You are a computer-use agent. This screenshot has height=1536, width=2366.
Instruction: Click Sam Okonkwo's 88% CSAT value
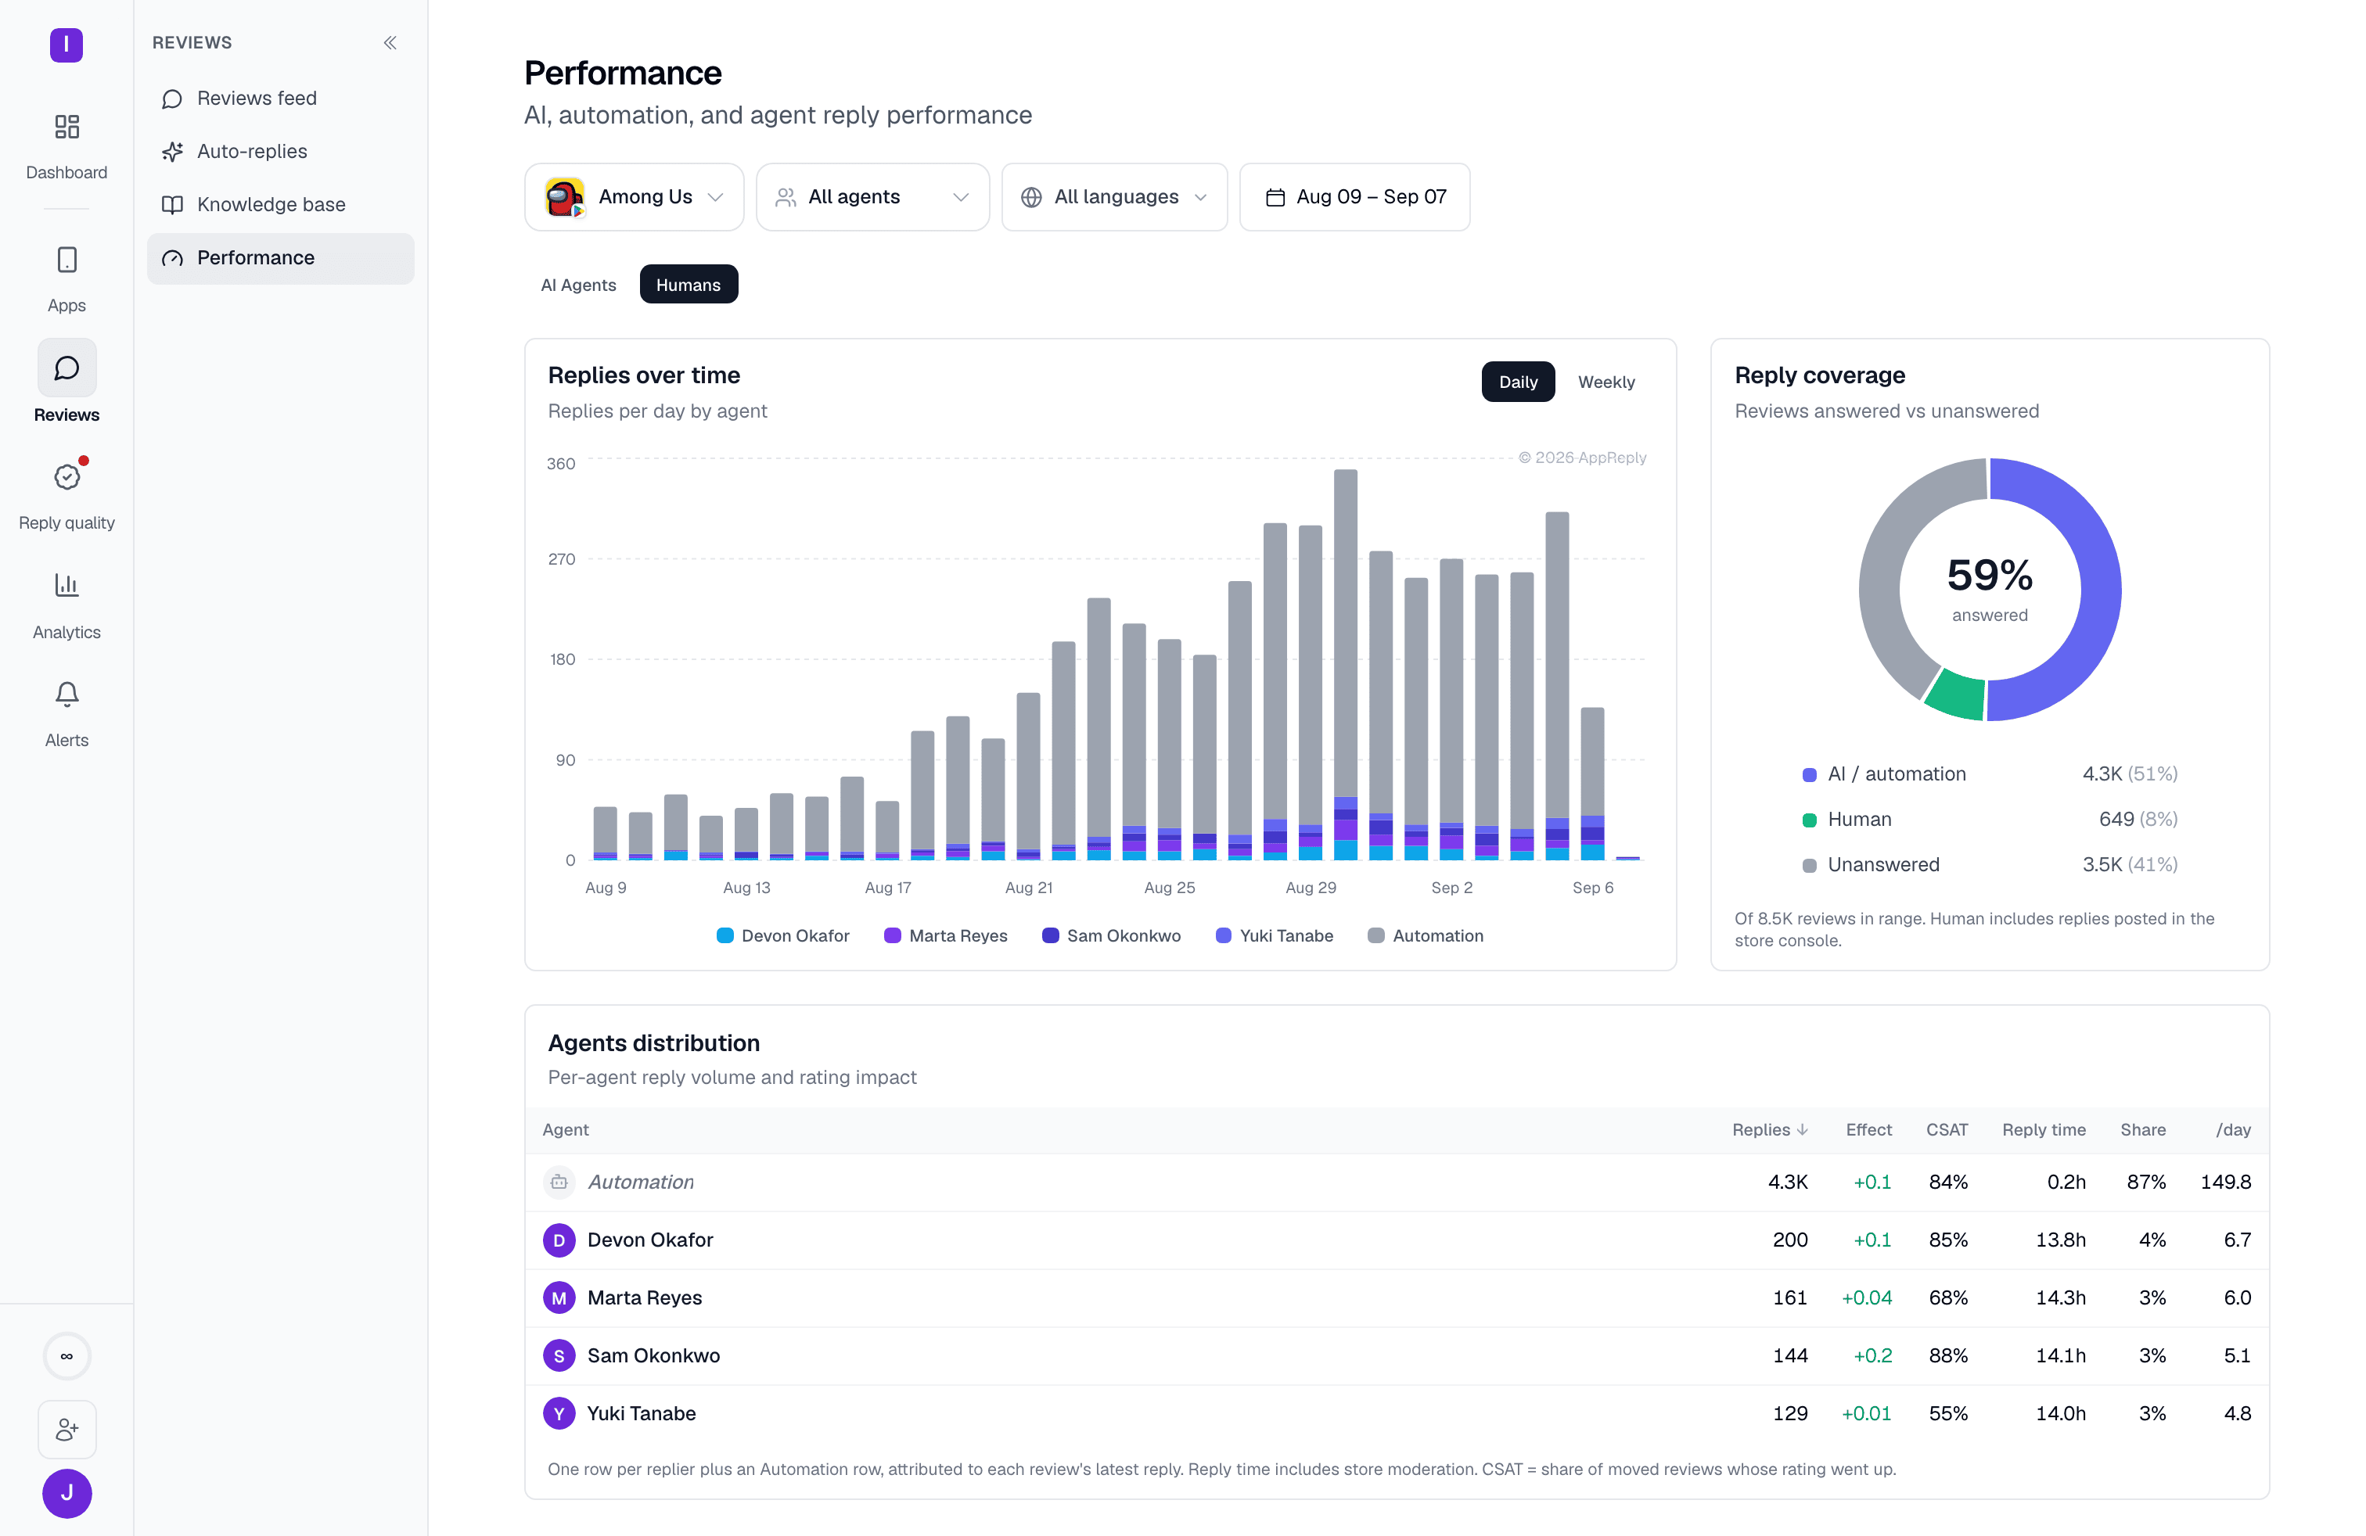click(1948, 1355)
